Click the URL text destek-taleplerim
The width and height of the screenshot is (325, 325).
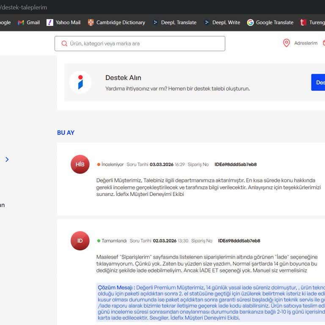click(24, 8)
